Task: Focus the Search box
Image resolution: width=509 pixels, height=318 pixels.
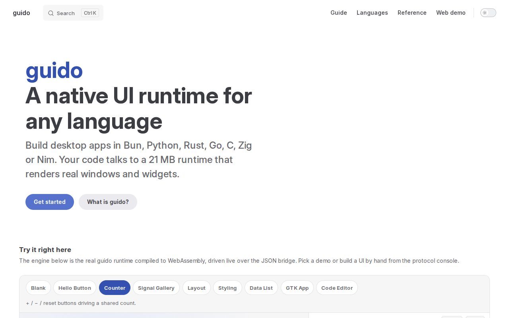Action: 73,13
